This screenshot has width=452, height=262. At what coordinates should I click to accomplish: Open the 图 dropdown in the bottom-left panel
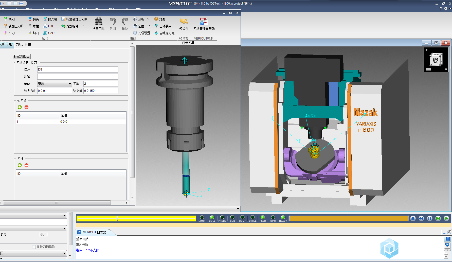click(33, 253)
